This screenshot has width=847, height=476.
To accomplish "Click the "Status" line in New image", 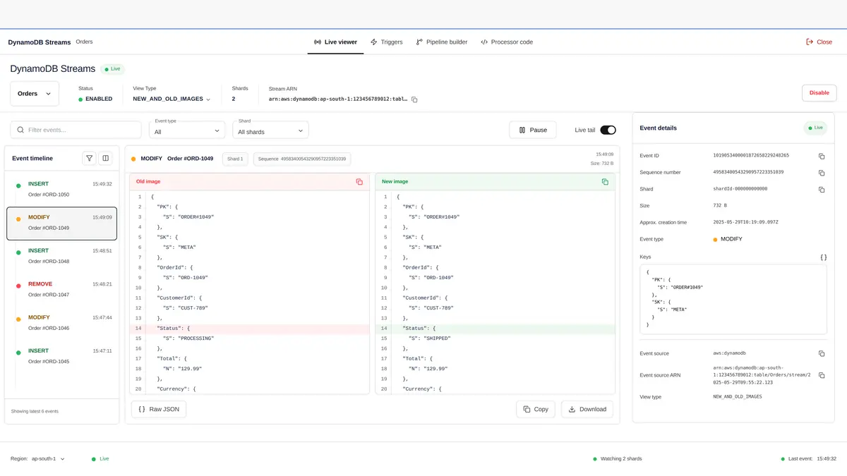I will coord(495,329).
